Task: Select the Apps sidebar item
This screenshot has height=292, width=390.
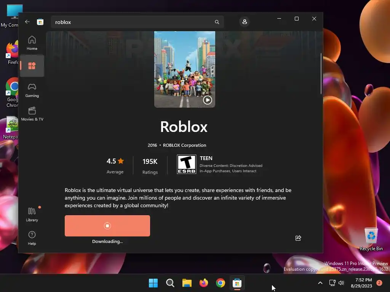Action: coord(32,66)
